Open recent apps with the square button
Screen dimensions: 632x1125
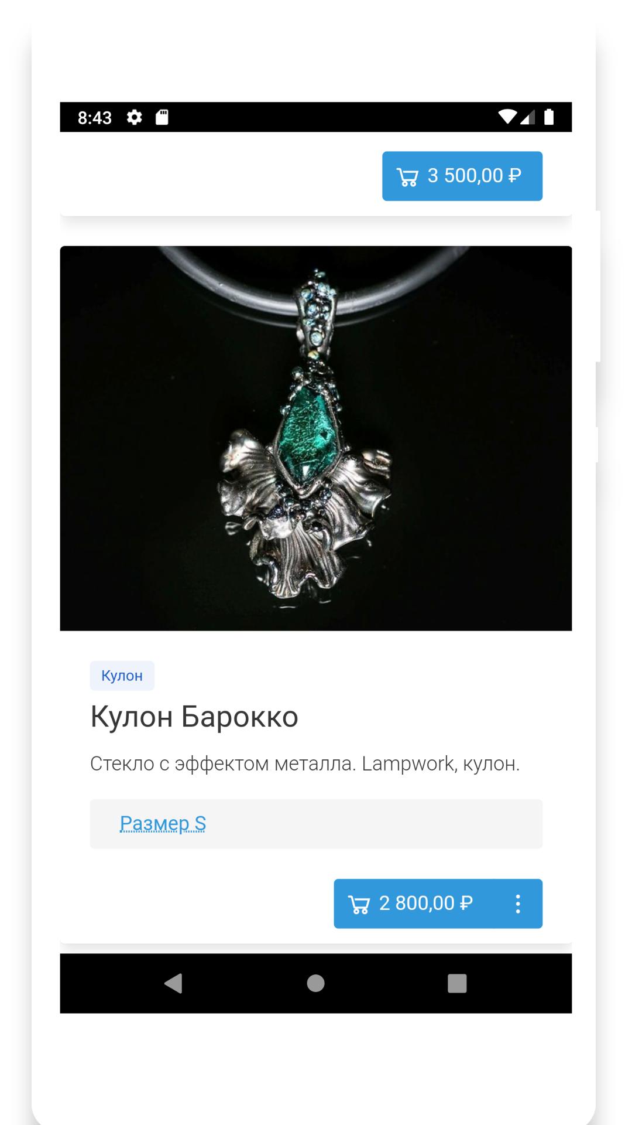[x=457, y=983]
